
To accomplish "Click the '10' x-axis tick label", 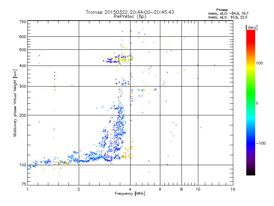I will [x=198, y=189].
